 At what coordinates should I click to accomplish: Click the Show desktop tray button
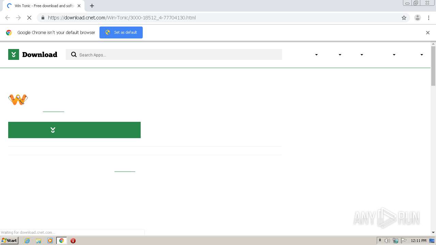pos(432,241)
